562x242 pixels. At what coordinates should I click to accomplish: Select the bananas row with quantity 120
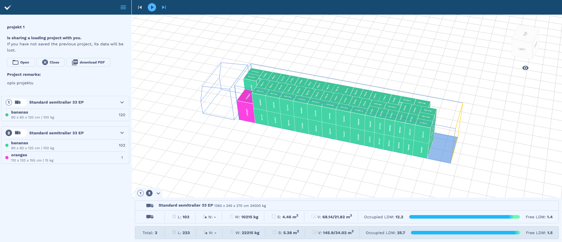65,115
